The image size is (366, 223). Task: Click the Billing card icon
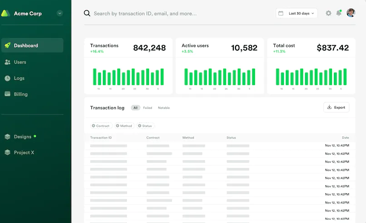[x=7, y=94]
